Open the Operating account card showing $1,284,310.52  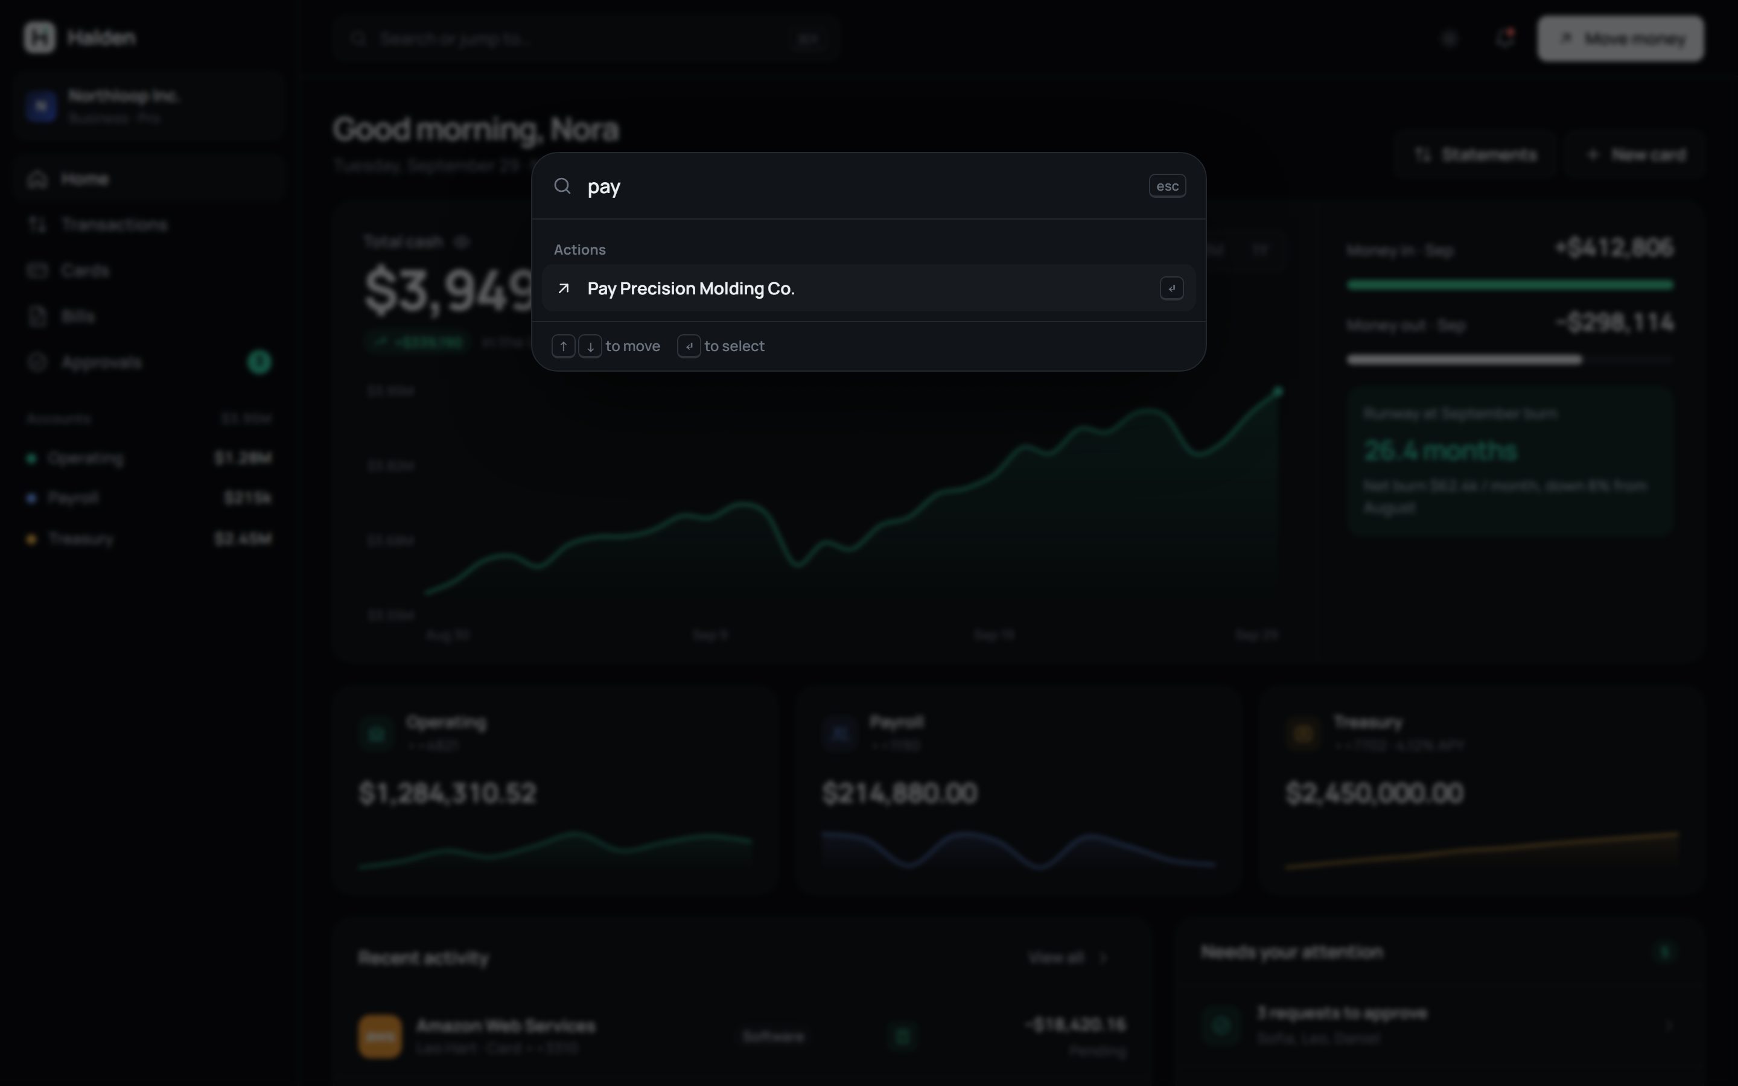point(556,789)
